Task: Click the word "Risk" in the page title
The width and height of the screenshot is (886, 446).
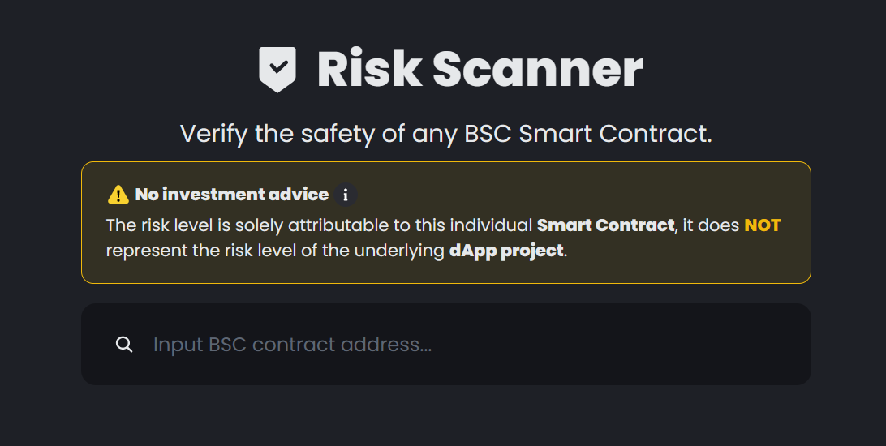Action: coord(369,69)
